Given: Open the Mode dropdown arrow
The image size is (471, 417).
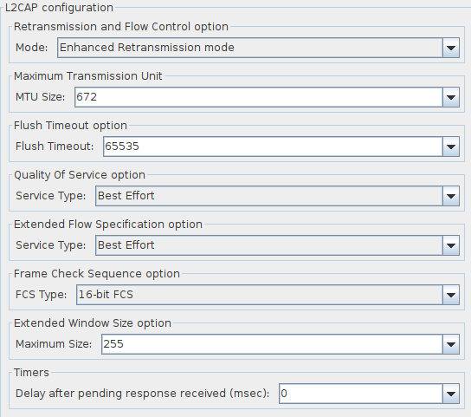Looking at the screenshot, I should [x=450, y=48].
